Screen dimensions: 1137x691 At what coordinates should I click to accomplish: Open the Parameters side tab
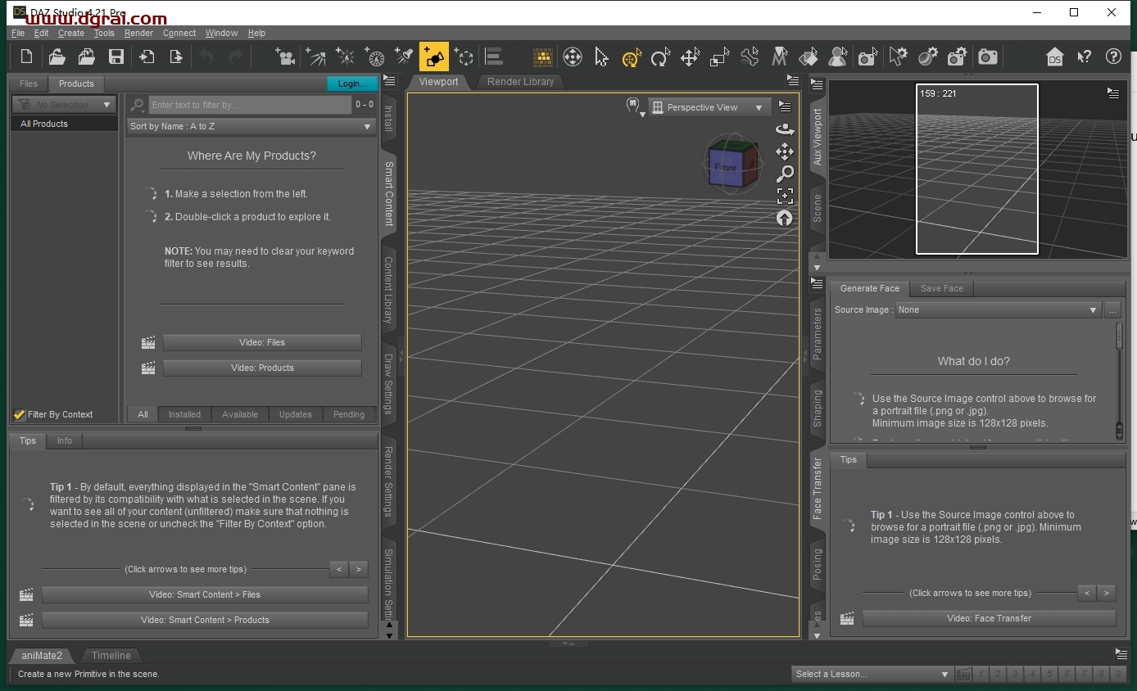click(x=817, y=334)
